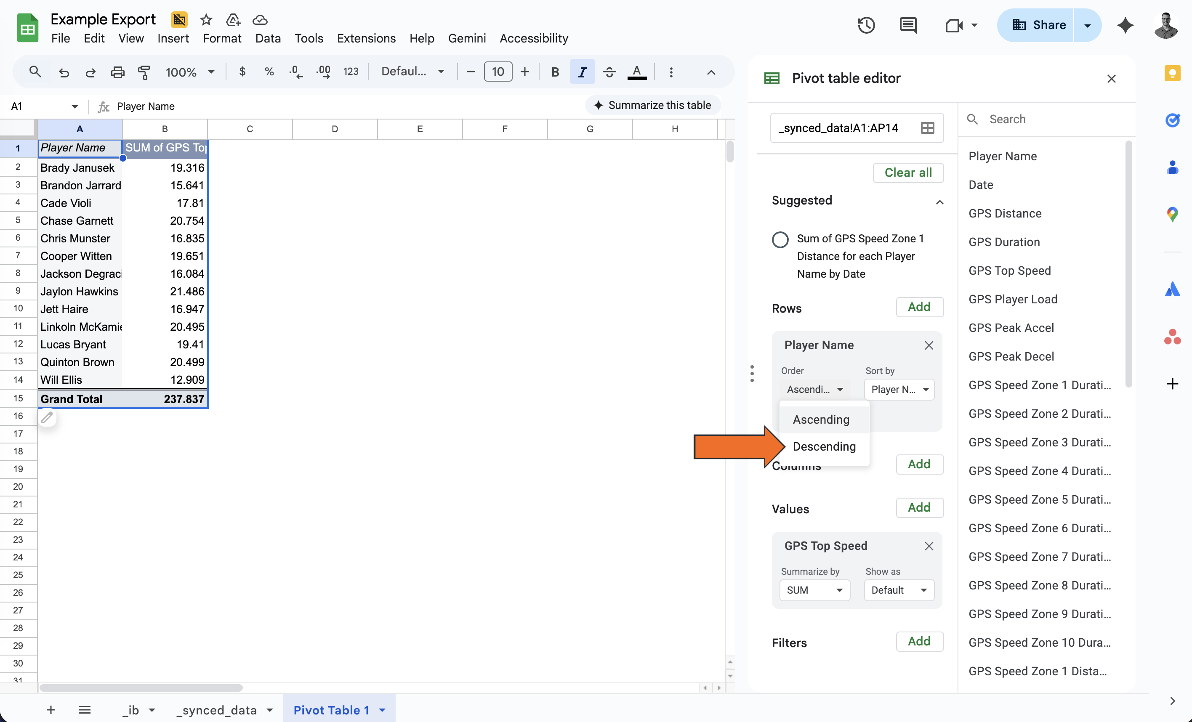Image resolution: width=1192 pixels, height=722 pixels.
Task: Format as percent icon
Action: point(269,72)
